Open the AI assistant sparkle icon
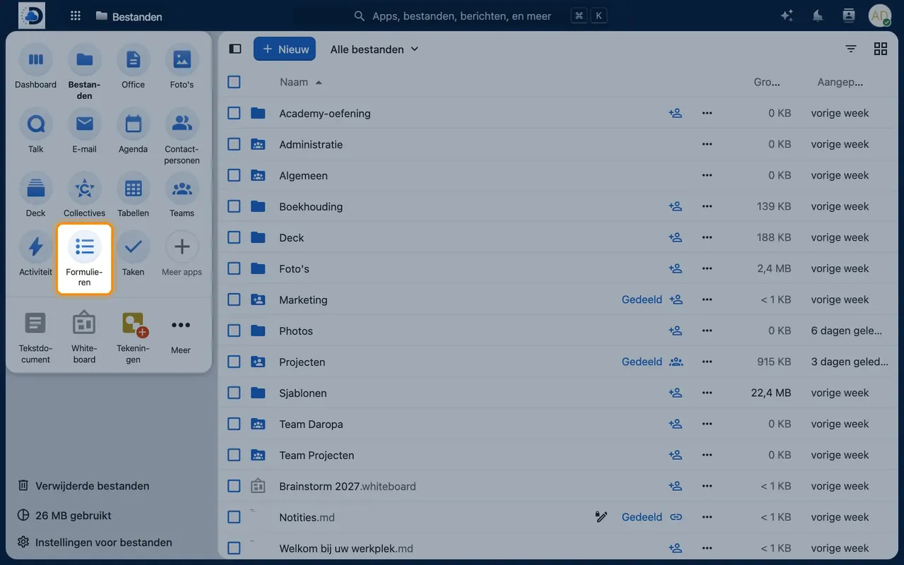 click(787, 16)
